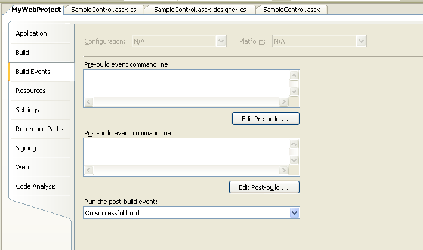Open the Configuration dropdown
The width and height of the screenshot is (423, 250).
point(221,41)
